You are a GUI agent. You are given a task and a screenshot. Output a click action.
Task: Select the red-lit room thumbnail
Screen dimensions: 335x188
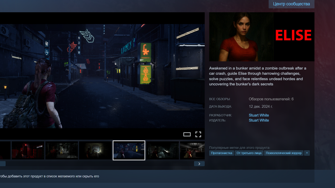28,150
